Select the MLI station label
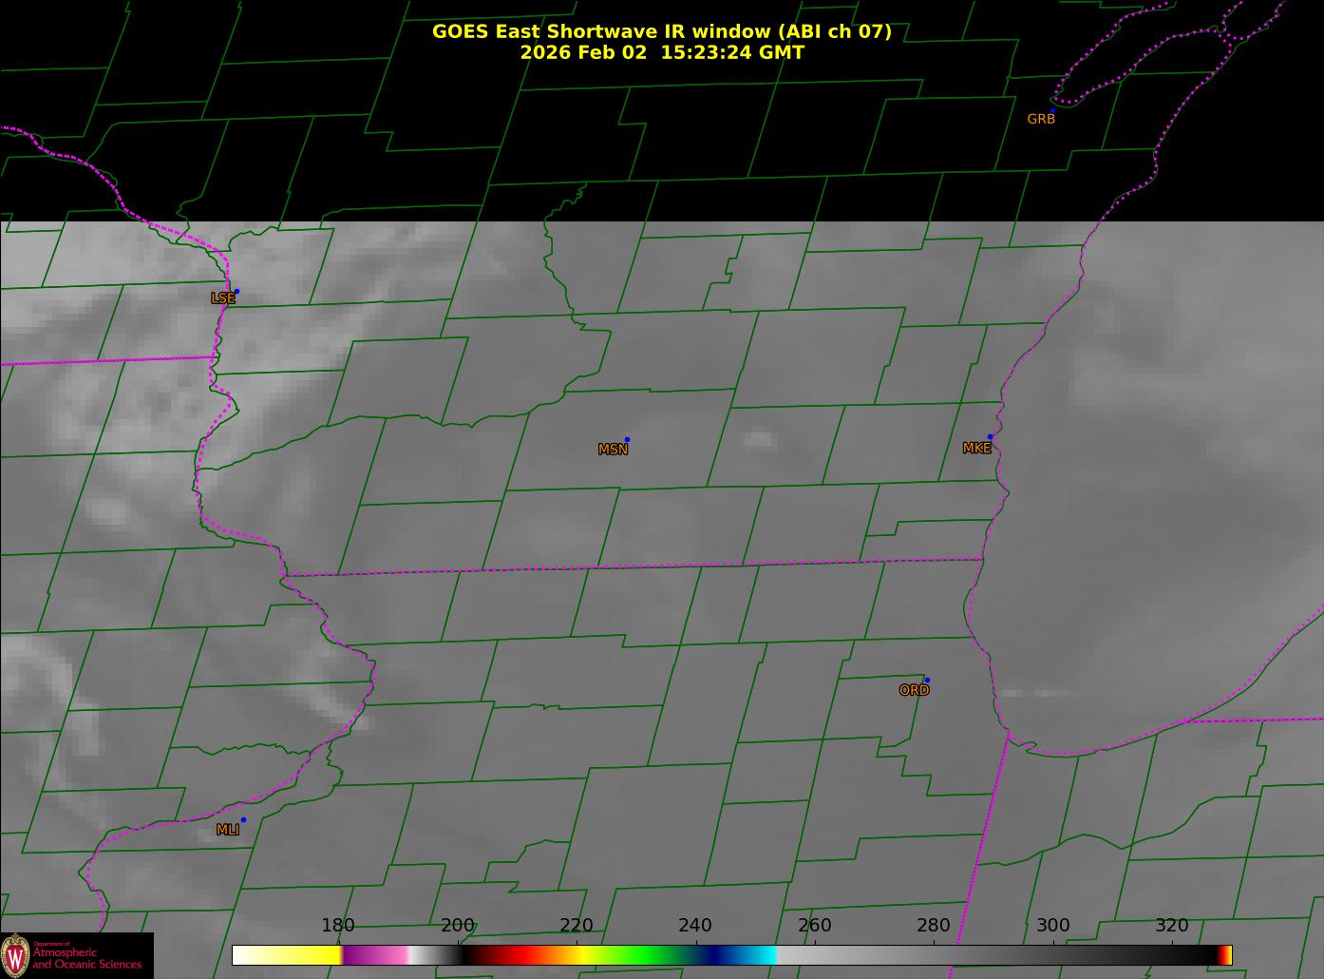 click(x=228, y=830)
